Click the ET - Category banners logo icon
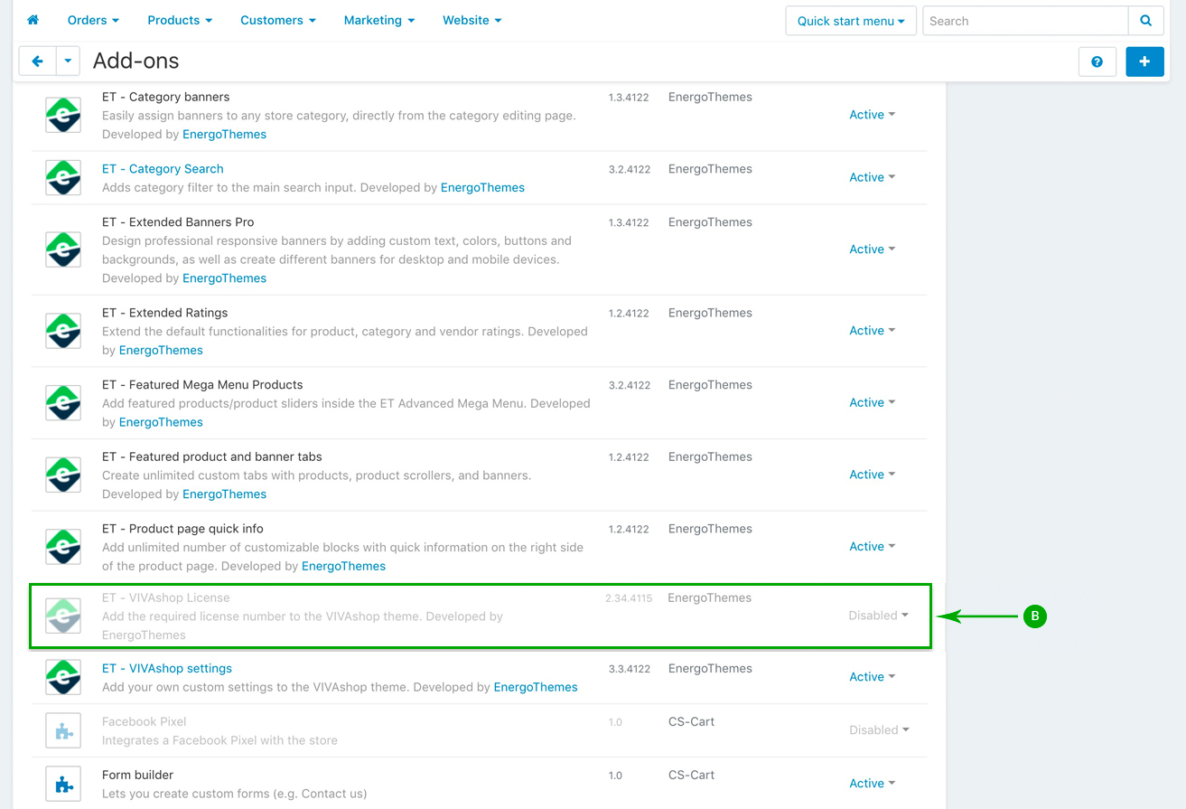The width and height of the screenshot is (1186, 809). (x=63, y=115)
